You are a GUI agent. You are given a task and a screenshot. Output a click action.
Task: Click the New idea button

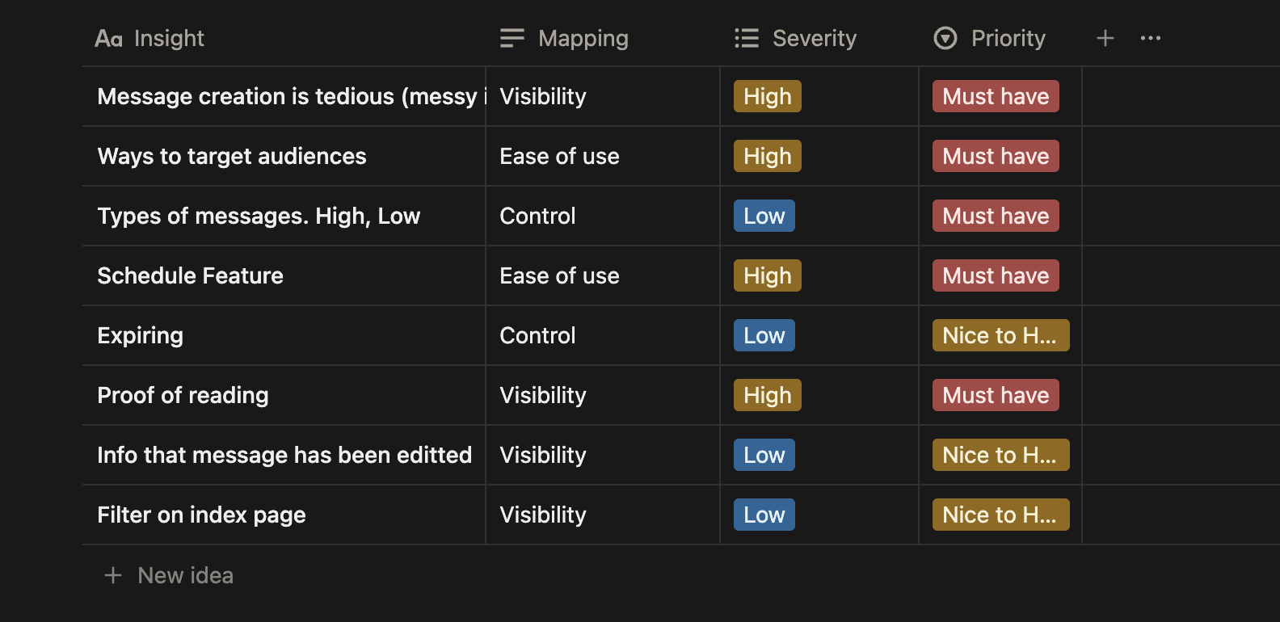click(185, 575)
